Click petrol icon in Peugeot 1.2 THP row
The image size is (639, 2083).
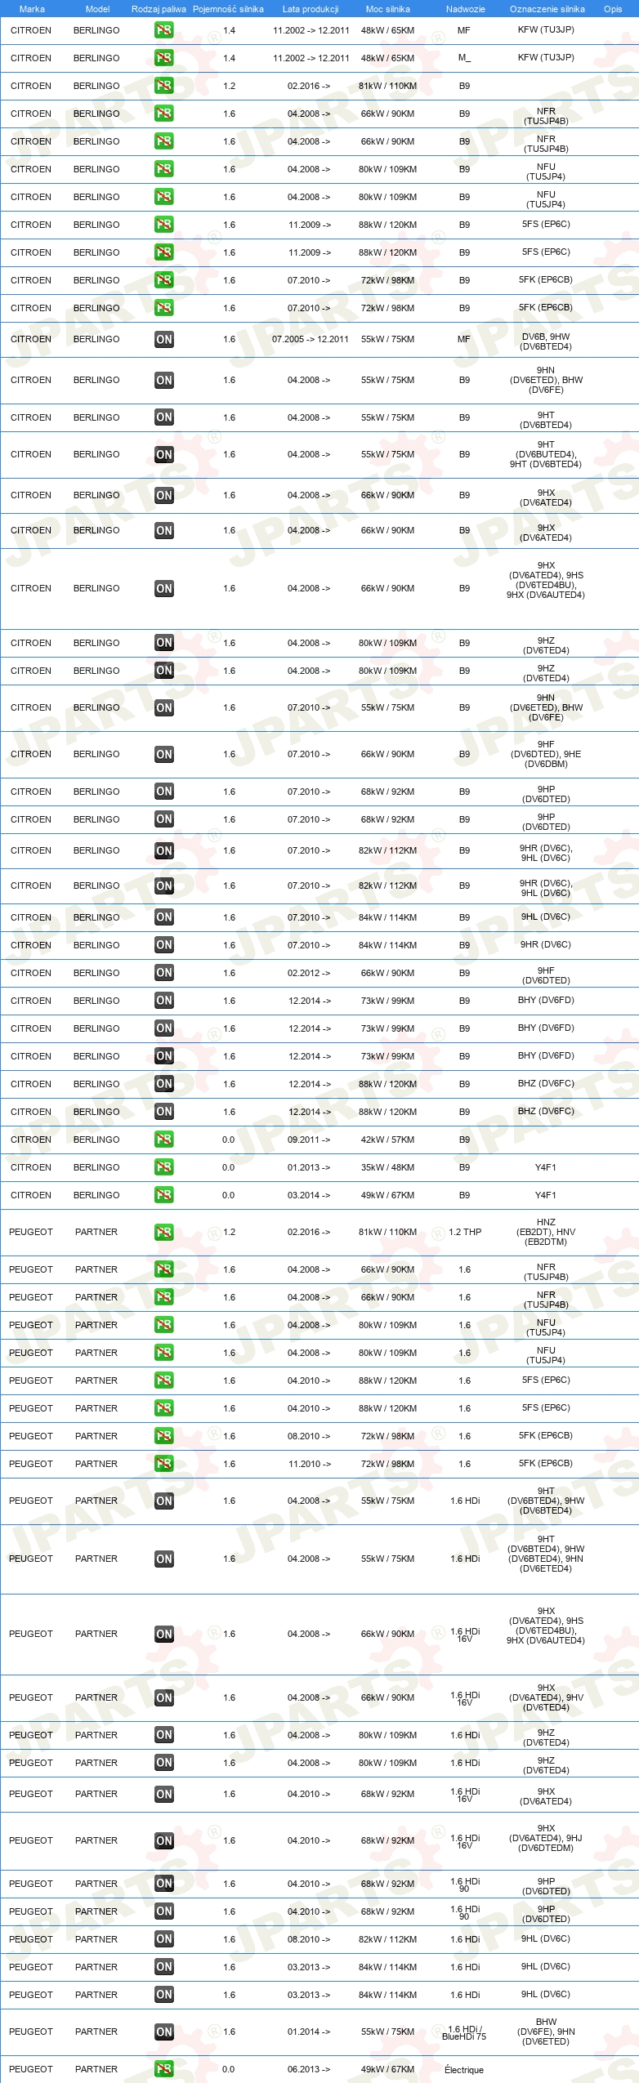pos(163,1232)
